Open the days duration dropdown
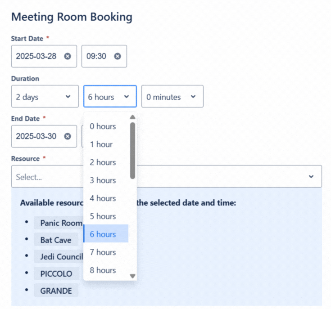Image resolution: width=331 pixels, height=309 pixels. [x=45, y=97]
